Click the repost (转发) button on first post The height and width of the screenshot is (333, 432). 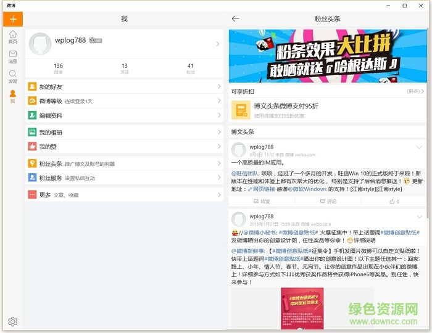click(x=262, y=201)
